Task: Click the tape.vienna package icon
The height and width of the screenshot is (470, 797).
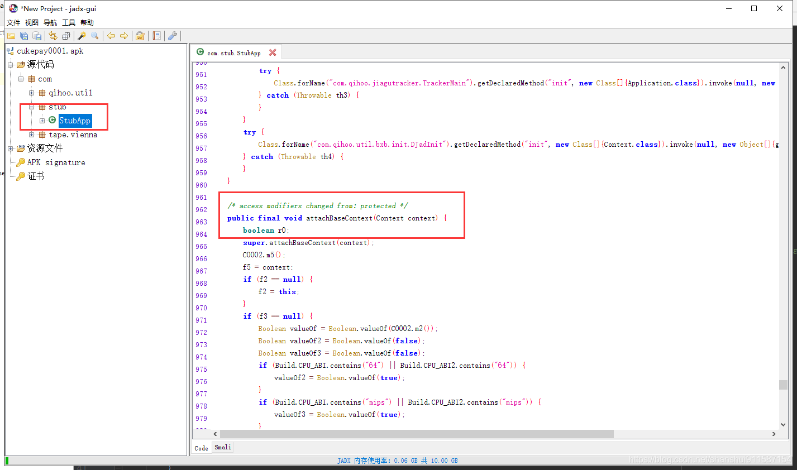Action: [42, 135]
